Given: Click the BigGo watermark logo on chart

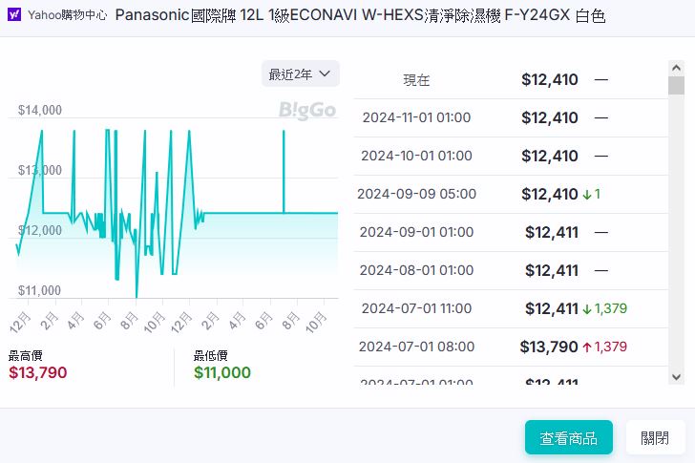Looking at the screenshot, I should [x=307, y=111].
